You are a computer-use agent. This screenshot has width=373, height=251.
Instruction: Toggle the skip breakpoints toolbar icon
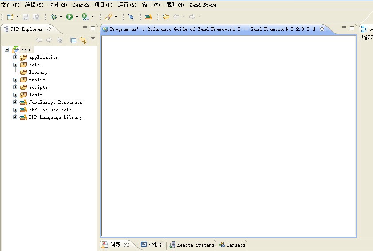coord(131,17)
